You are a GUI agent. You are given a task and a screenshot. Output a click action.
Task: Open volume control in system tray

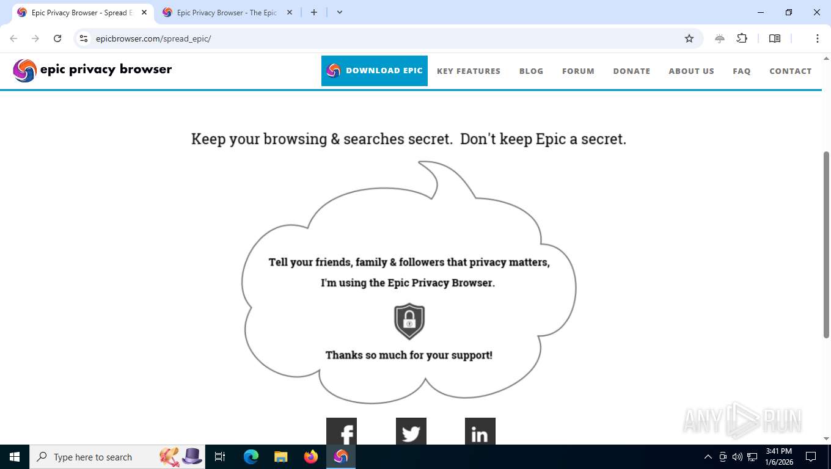[738, 457]
